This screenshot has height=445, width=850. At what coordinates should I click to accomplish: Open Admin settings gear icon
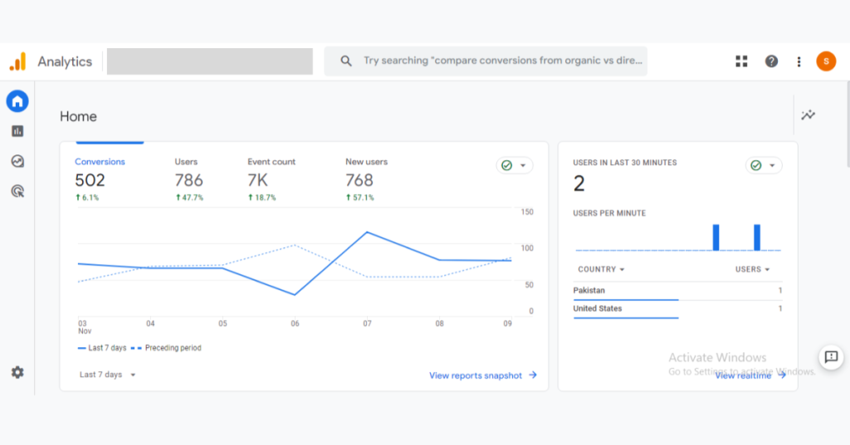(17, 373)
